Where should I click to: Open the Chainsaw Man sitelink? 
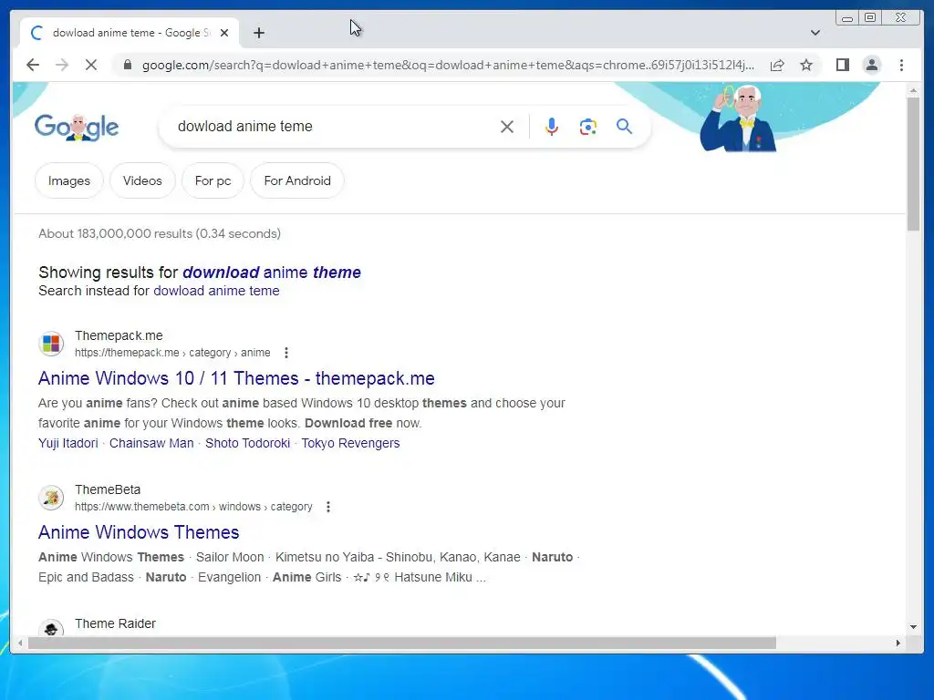[151, 443]
